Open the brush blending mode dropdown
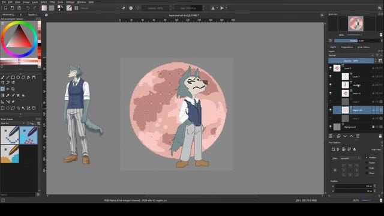 click(x=99, y=8)
